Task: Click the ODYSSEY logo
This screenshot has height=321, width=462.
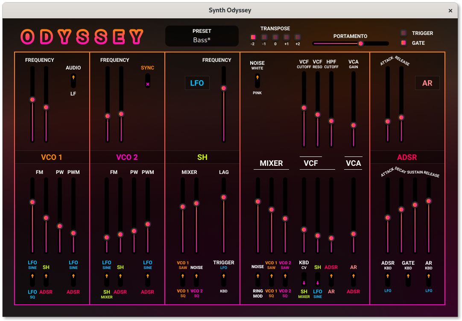Action: 82,37
